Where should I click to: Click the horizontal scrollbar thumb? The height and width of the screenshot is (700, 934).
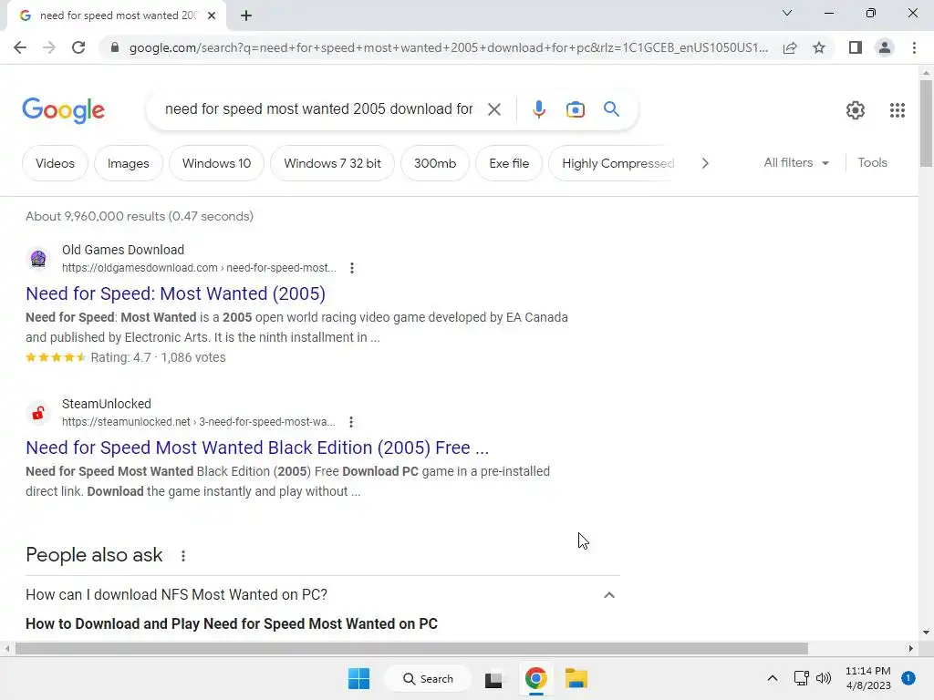coord(411,648)
